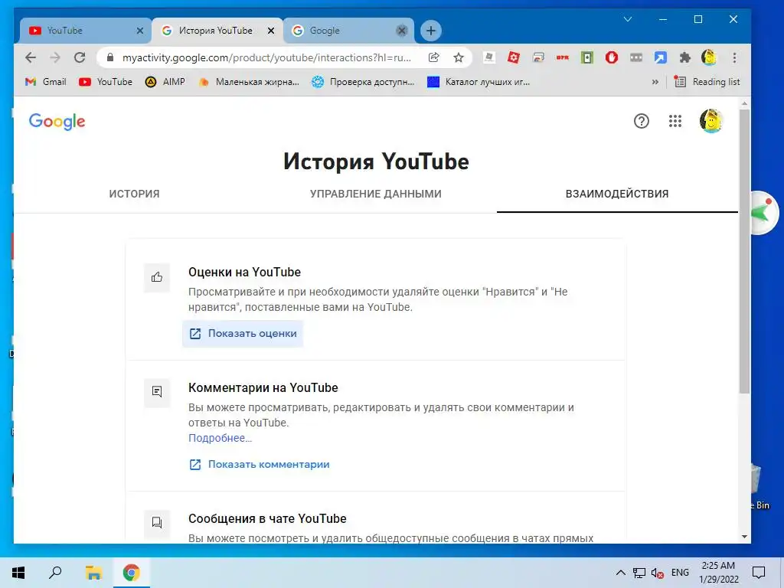The image size is (784, 588).
Task: Go back using the browser back arrow
Action: 31,57
